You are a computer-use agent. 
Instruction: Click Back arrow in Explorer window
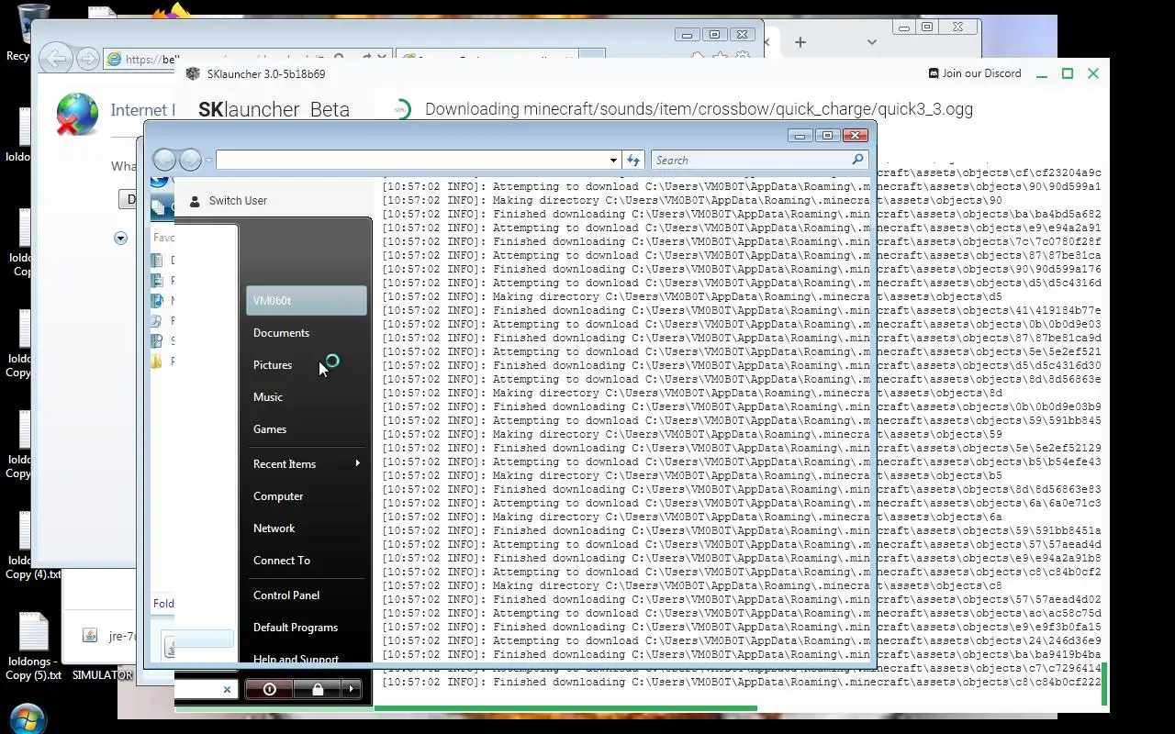click(164, 160)
